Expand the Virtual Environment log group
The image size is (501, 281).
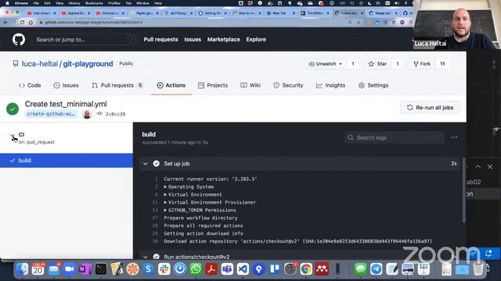click(193, 194)
